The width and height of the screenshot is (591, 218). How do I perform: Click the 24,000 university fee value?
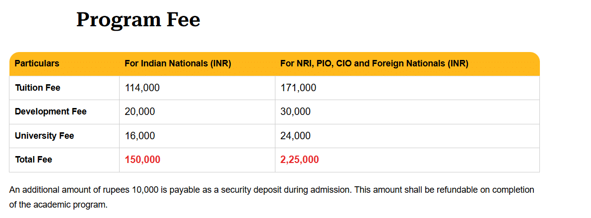(x=295, y=136)
